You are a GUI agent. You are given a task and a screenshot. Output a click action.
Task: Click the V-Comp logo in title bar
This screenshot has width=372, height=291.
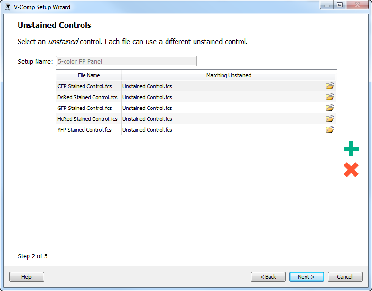click(8, 7)
